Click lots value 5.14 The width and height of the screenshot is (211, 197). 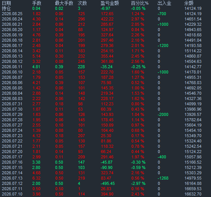[x=36, y=56]
